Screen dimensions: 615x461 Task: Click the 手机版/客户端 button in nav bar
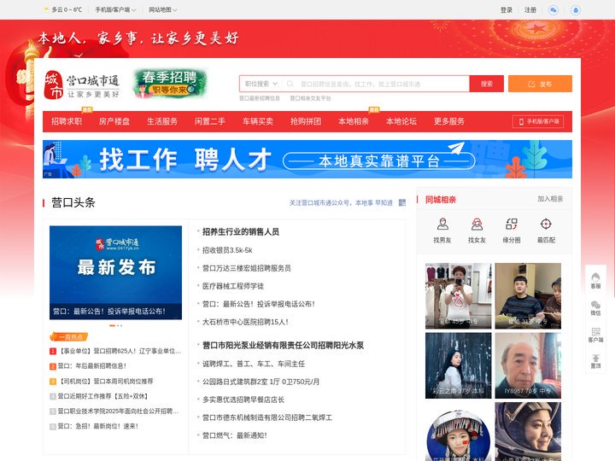[538, 121]
